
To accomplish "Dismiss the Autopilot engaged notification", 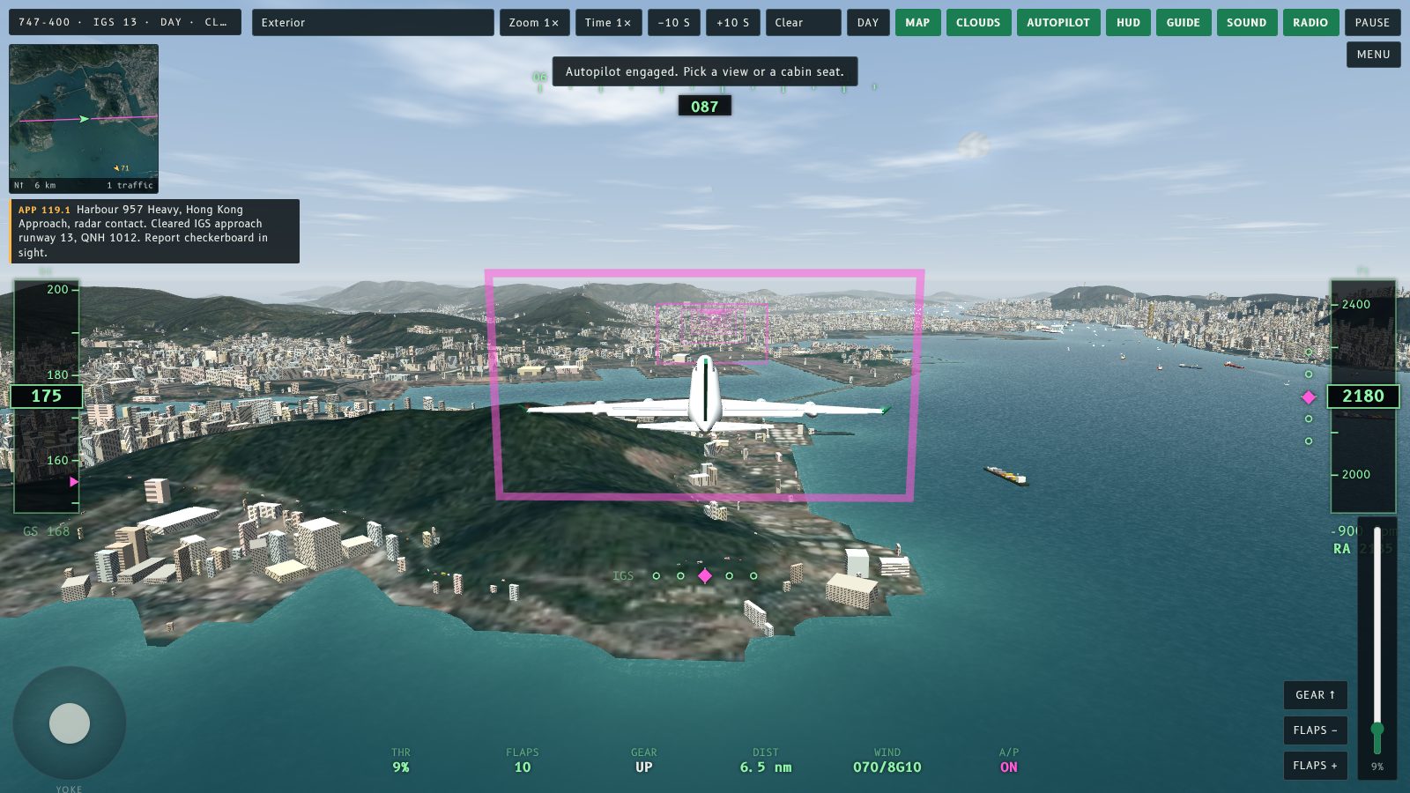I will pyautogui.click(x=705, y=71).
